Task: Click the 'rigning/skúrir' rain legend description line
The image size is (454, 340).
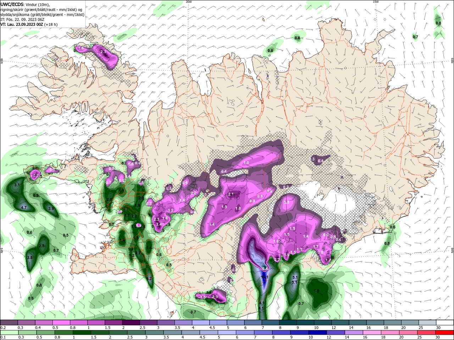Action: [41, 10]
